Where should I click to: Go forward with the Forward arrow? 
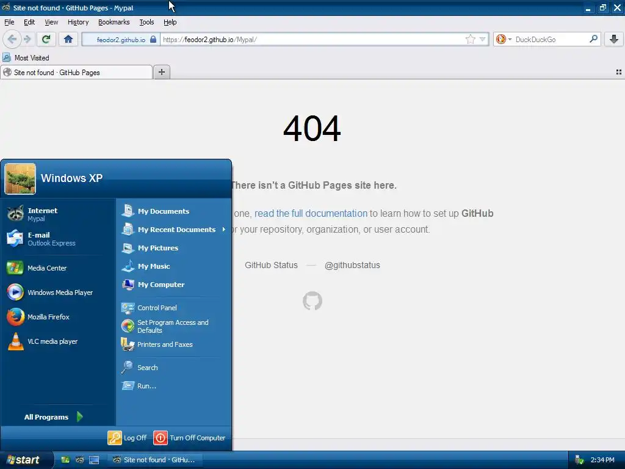coord(27,39)
